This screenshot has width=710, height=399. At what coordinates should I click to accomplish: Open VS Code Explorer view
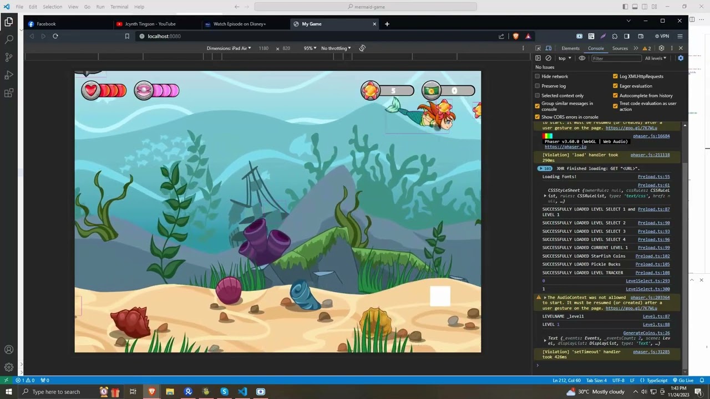pyautogui.click(x=9, y=22)
